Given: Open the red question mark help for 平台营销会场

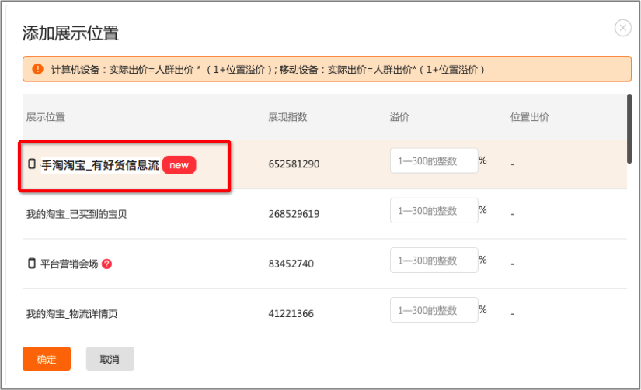Looking at the screenshot, I should 106,264.
